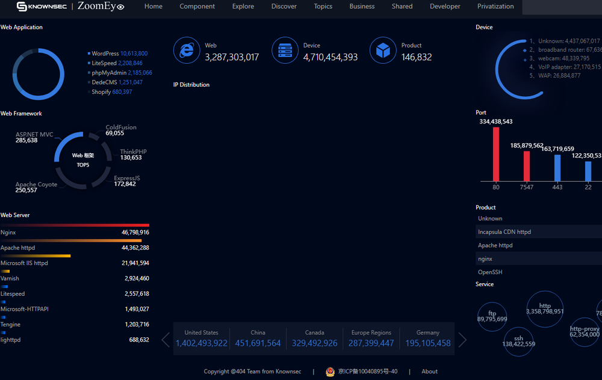Click the Web browser icon
The image size is (602, 380).
coord(187,51)
